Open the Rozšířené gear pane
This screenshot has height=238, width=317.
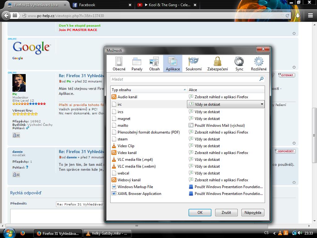[x=259, y=64]
